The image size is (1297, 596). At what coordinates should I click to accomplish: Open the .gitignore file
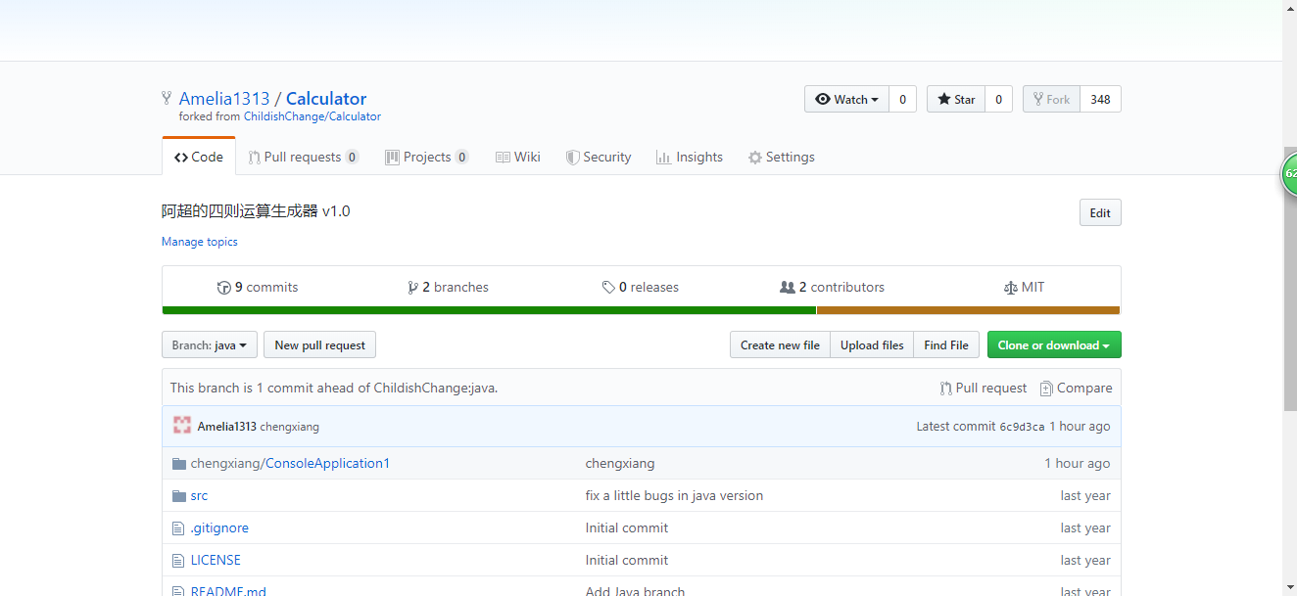(x=219, y=527)
